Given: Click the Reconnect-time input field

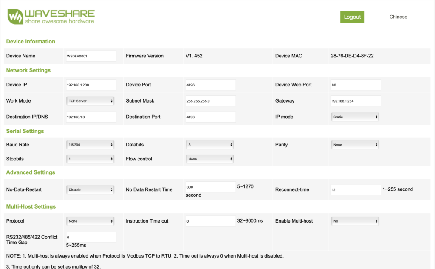Looking at the screenshot, I should (356, 189).
